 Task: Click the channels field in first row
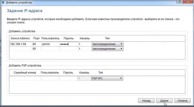point(85,44)
